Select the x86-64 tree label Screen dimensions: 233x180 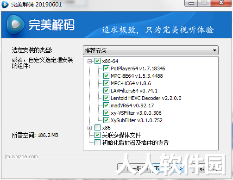pyautogui.click(x=110, y=61)
